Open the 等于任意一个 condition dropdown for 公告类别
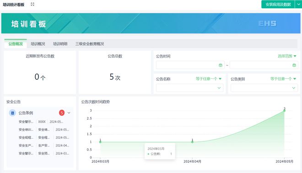The width and height of the screenshot is (302, 173). (283, 79)
